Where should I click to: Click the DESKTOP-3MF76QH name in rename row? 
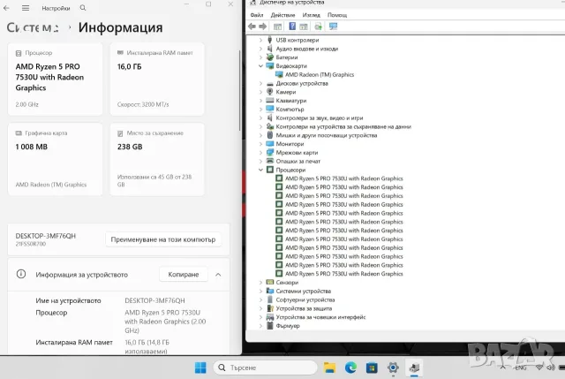pos(45,236)
